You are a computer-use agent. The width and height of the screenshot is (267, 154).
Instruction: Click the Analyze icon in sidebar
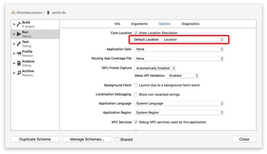click(x=19, y=63)
